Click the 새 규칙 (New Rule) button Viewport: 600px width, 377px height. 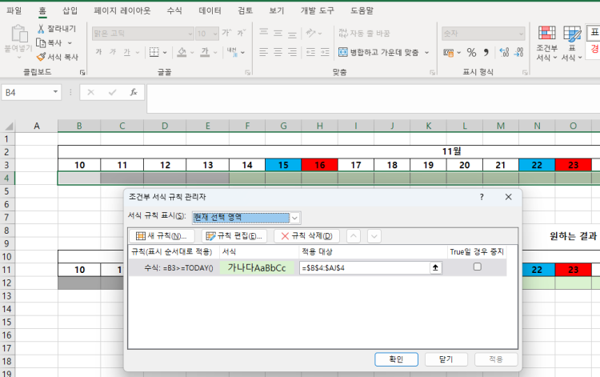(162, 236)
